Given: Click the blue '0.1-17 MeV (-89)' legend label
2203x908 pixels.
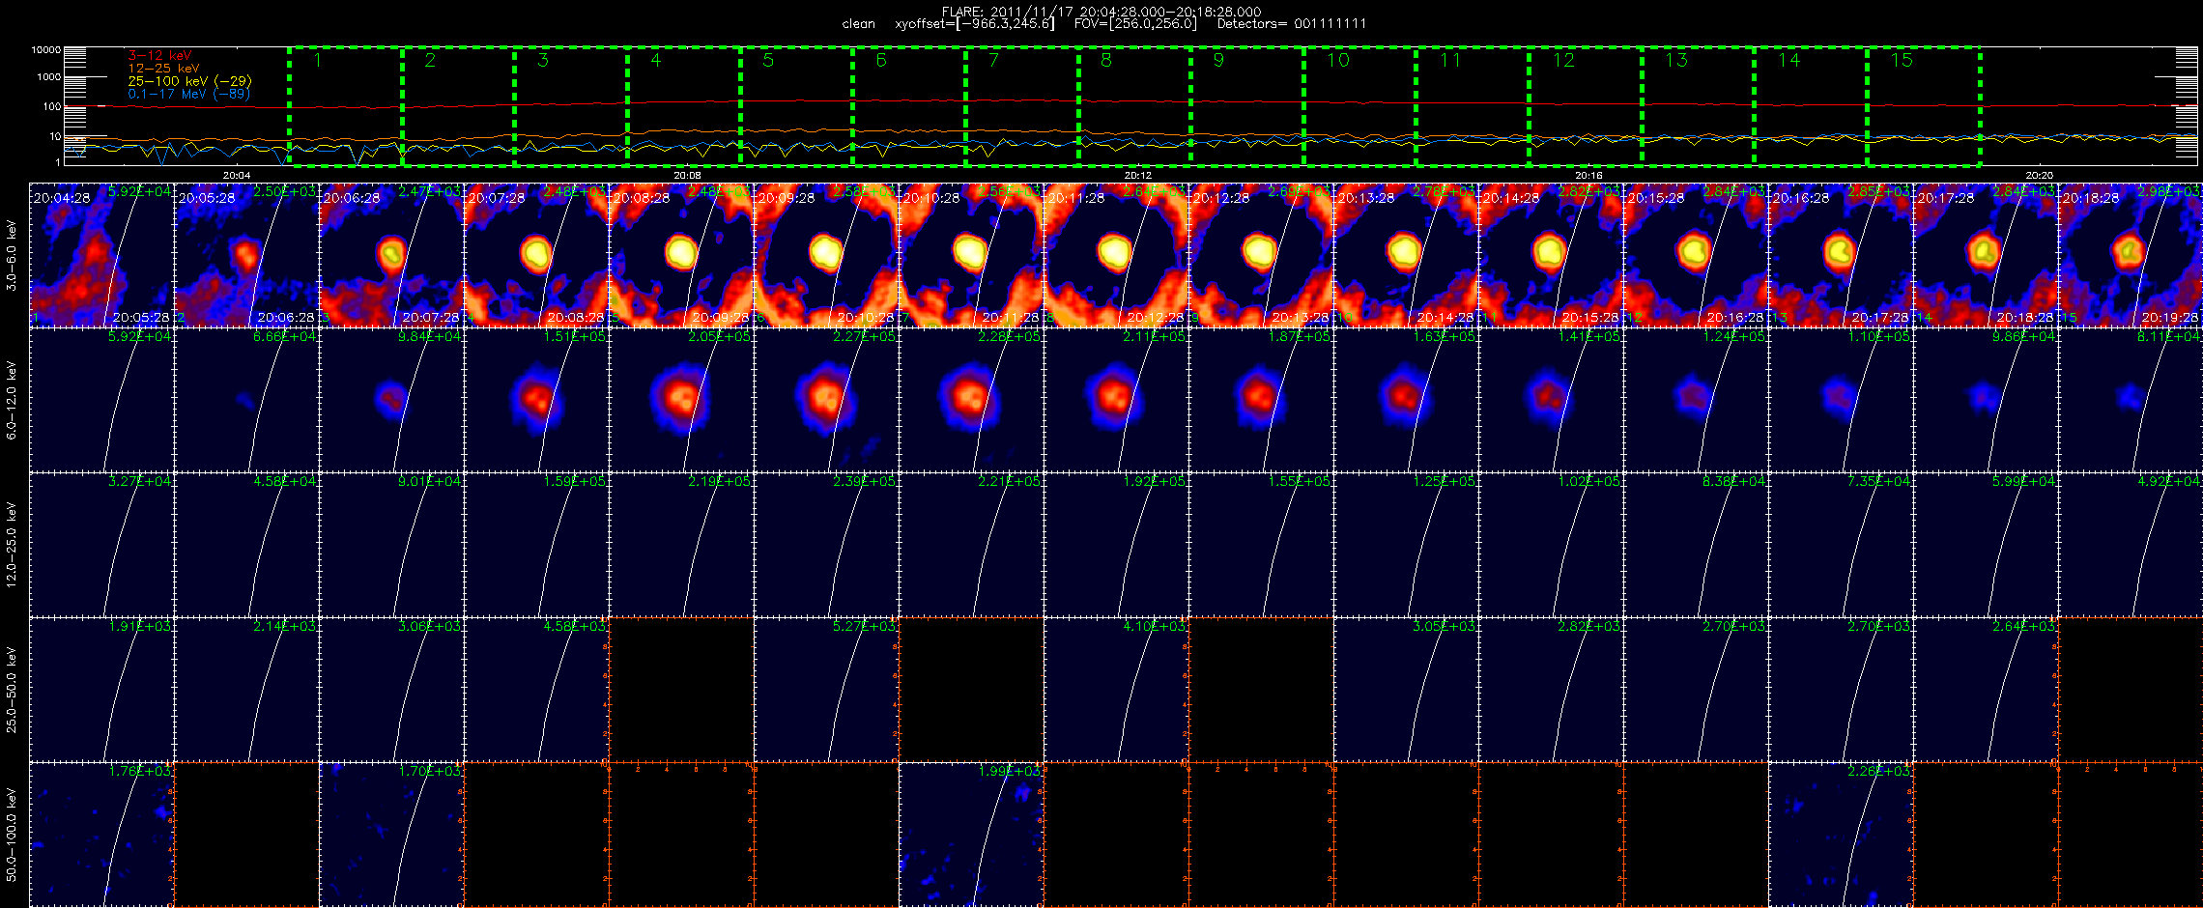Looking at the screenshot, I should pos(188,94).
